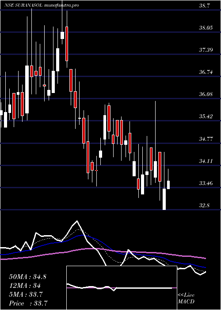221x310 pixels.
Task: Click the 34.77 price axis label
Action: [206, 139]
